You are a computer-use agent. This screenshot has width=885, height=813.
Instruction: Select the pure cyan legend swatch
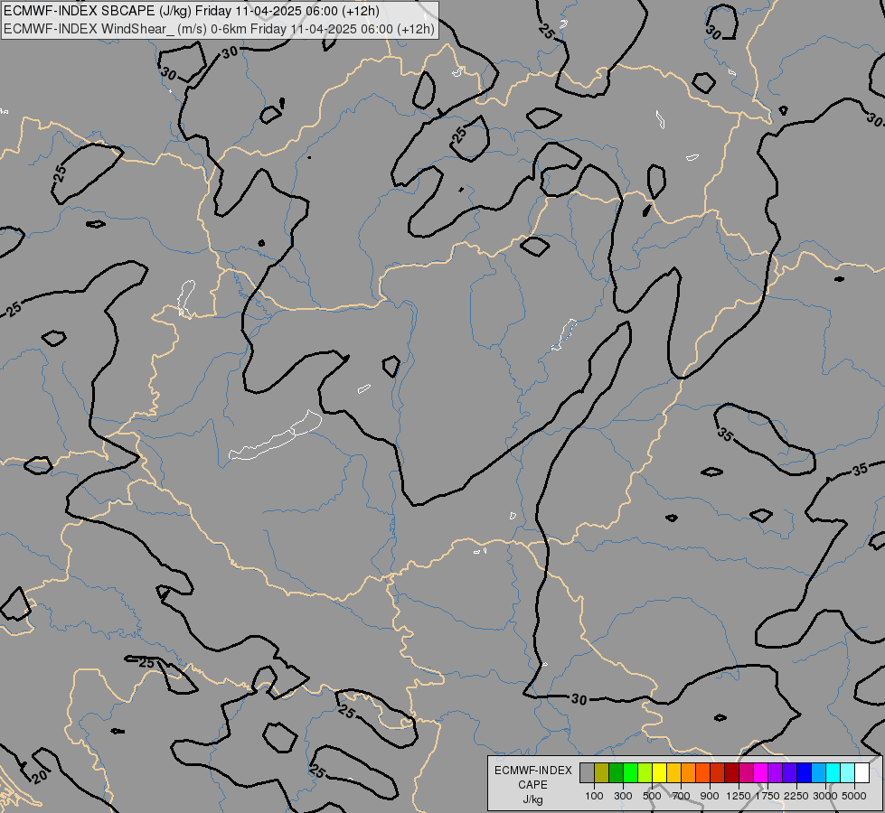(x=833, y=772)
